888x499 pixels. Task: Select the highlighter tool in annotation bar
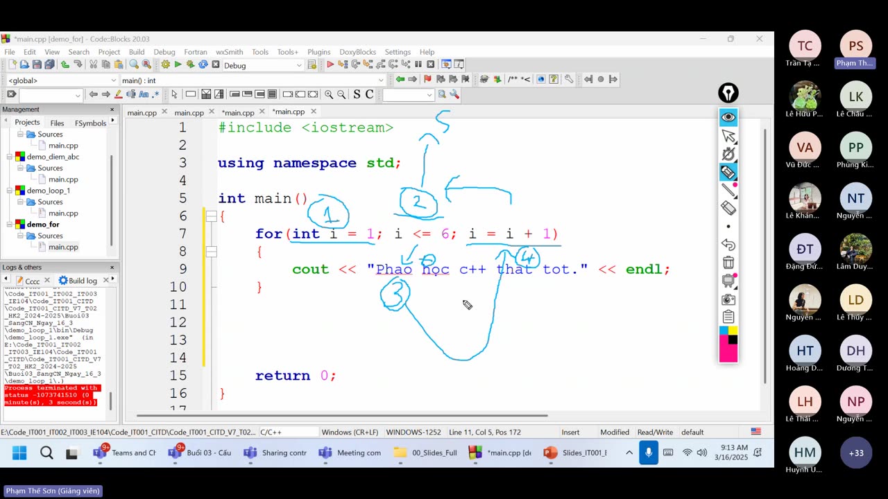[728, 172]
